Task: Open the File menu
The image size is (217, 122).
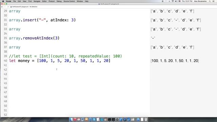Action: pyautogui.click(x=14, y=1)
